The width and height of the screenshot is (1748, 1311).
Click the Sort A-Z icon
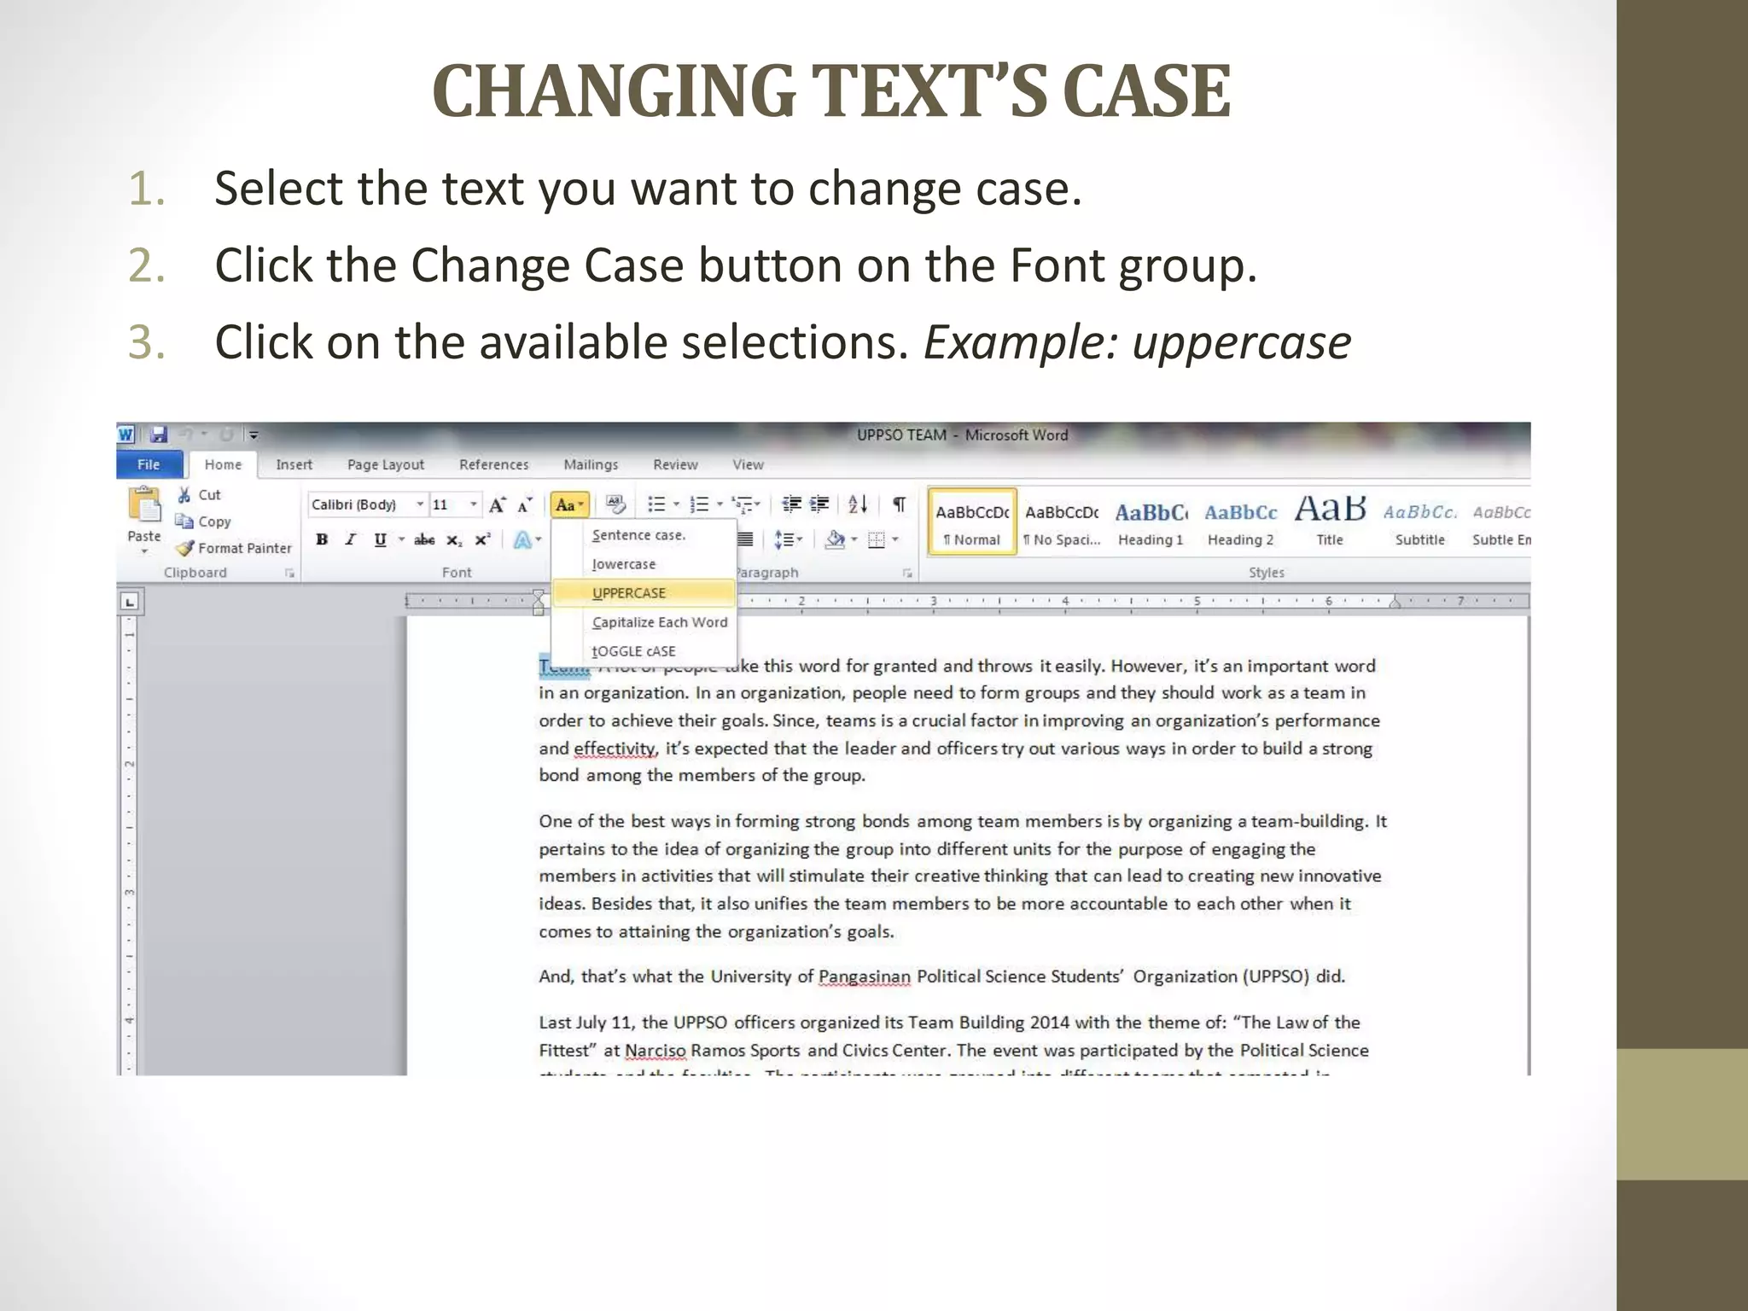click(858, 504)
